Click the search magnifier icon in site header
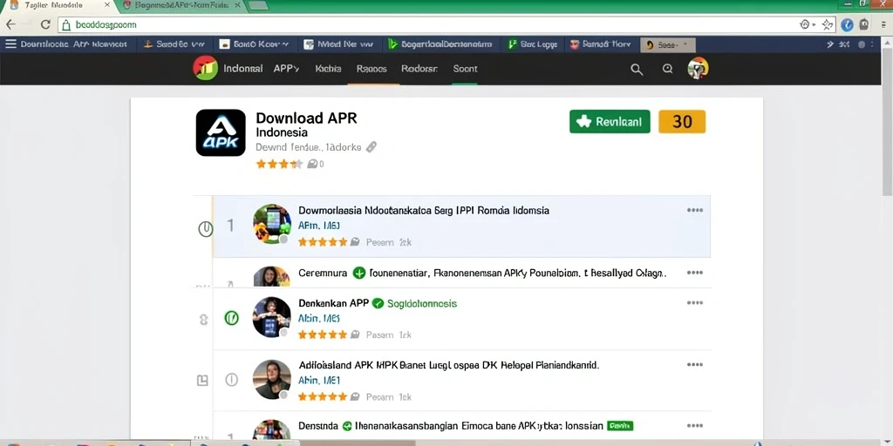The height and width of the screenshot is (446, 893). 637,70
